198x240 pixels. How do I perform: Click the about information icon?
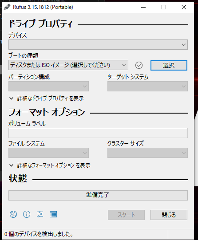27,214
